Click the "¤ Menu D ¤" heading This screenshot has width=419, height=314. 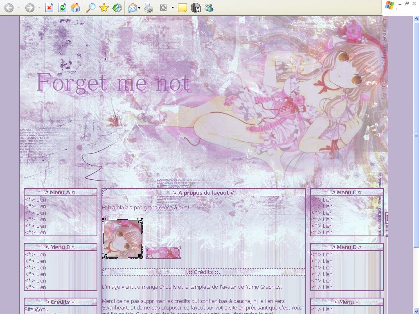(x=347, y=247)
